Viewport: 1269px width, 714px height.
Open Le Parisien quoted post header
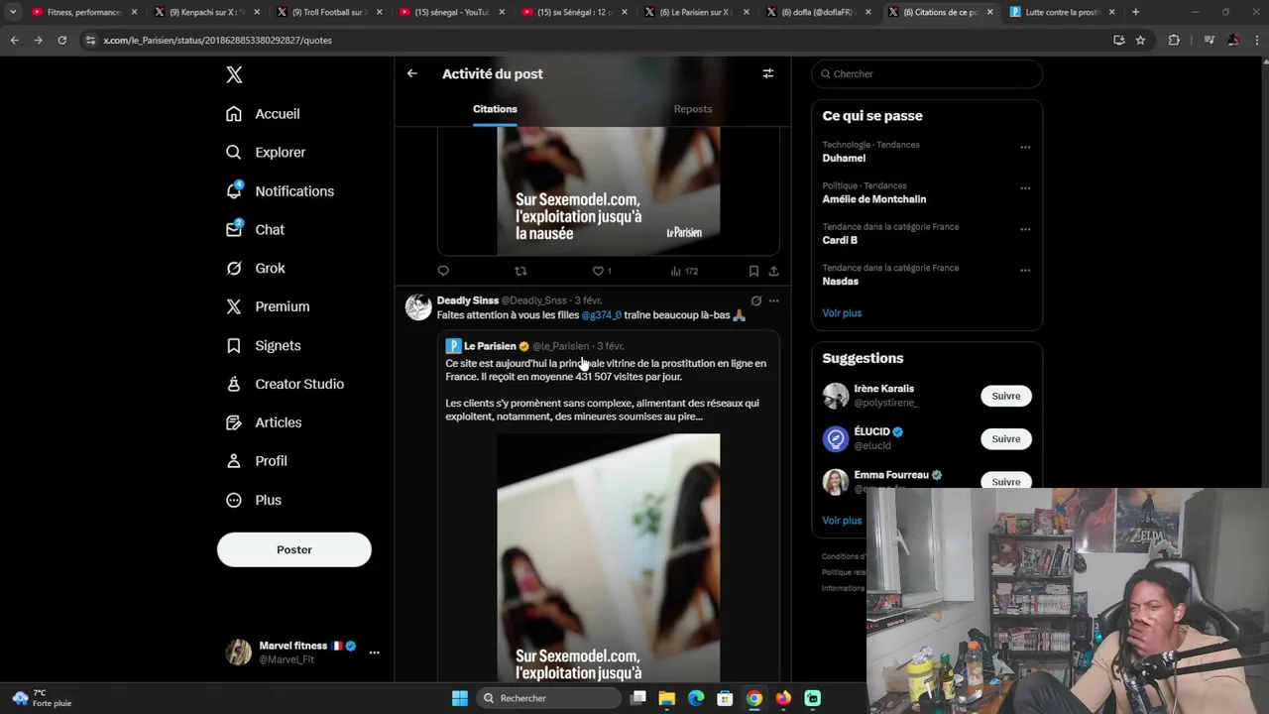534,346
